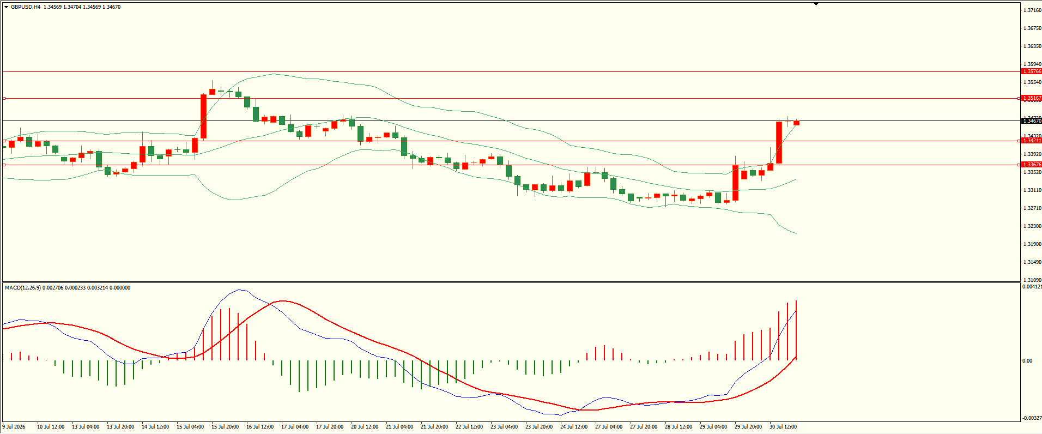Click the black 1.34670 current price label
1042x434 pixels.
coord(1031,121)
